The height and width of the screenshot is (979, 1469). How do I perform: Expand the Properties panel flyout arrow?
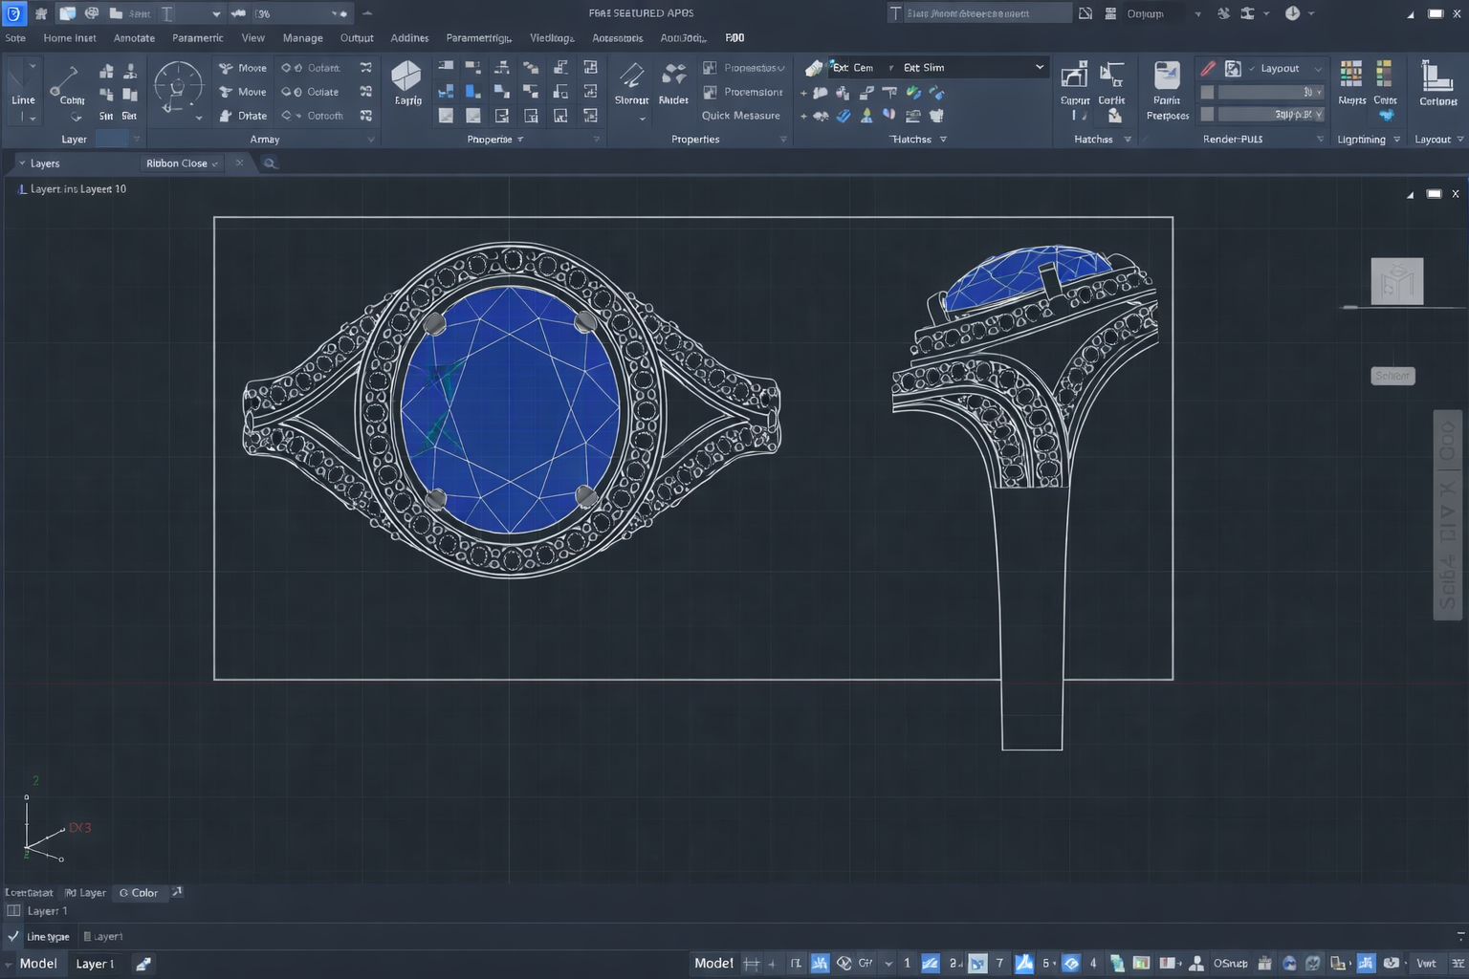point(521,139)
